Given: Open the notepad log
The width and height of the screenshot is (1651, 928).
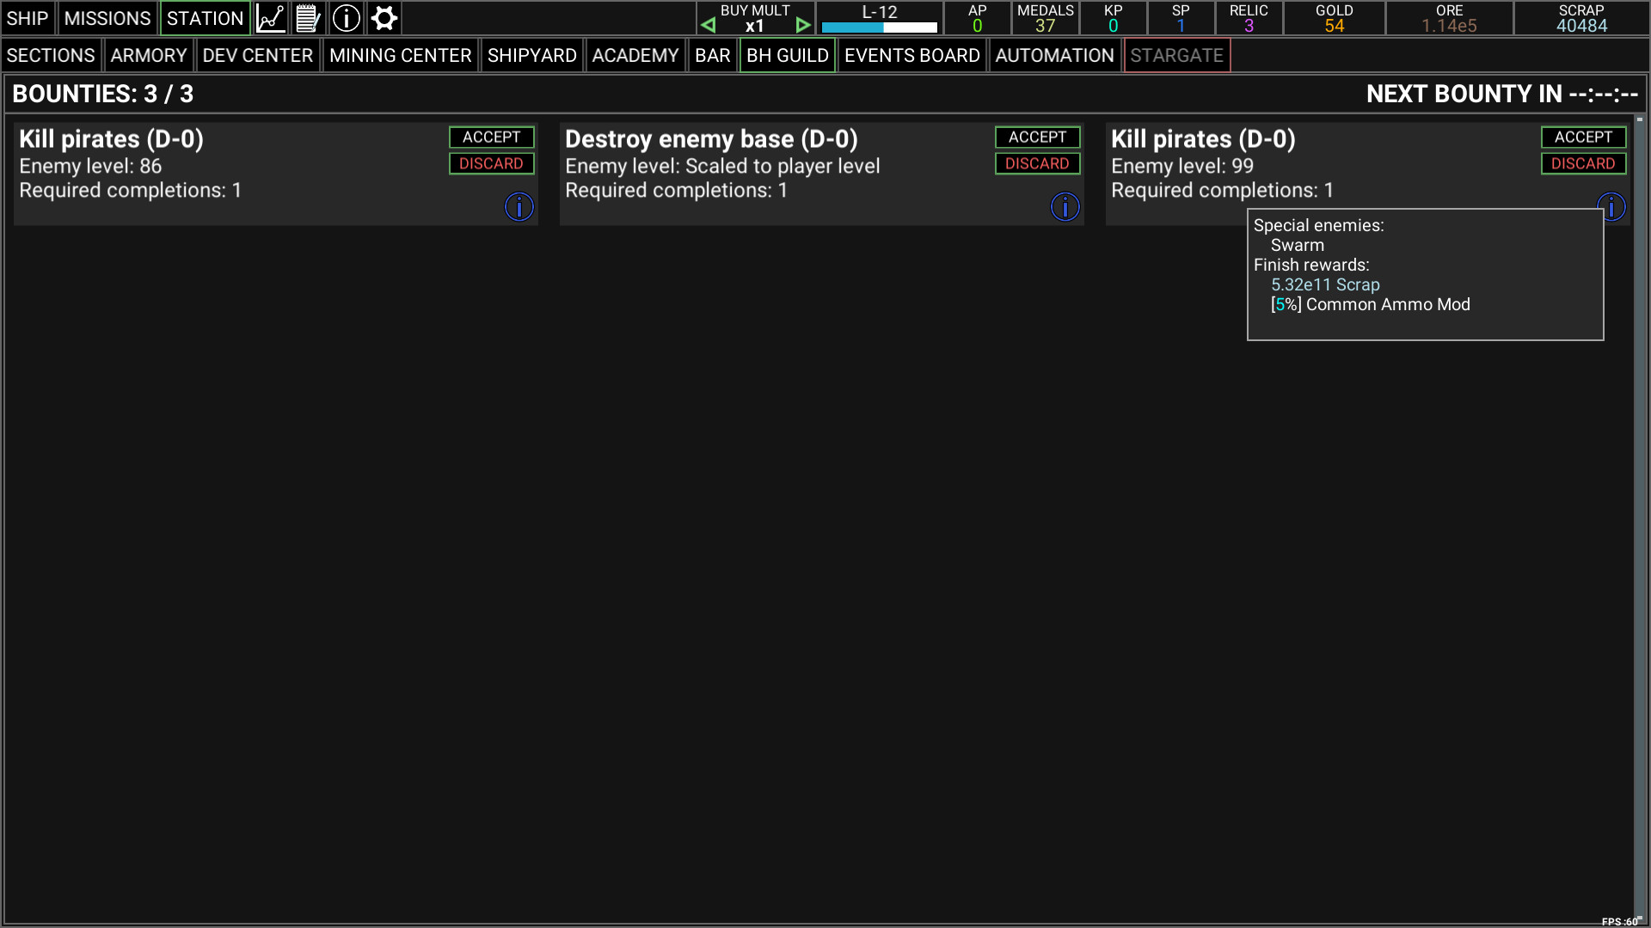Looking at the screenshot, I should point(308,17).
